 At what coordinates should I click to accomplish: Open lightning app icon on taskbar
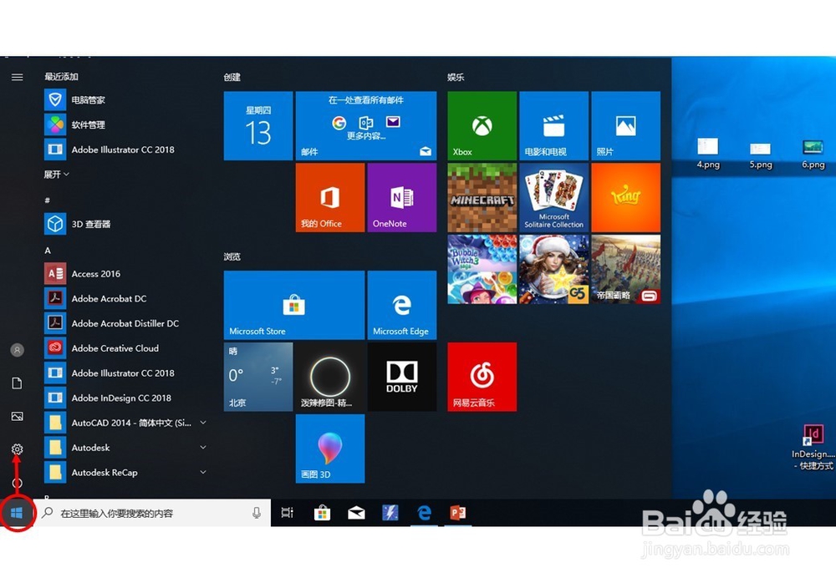click(390, 513)
